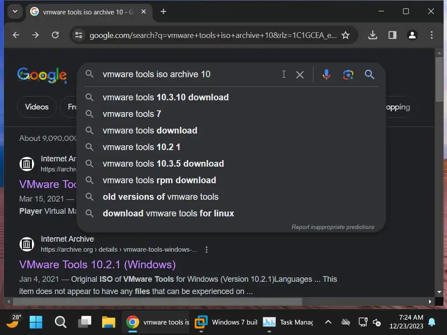Click the scroll down arrow of vertical scrollbar
This screenshot has height=335, width=447.
(x=439, y=292)
